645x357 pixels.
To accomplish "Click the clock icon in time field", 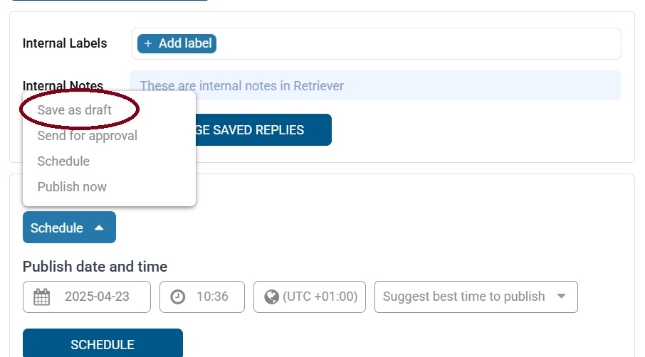I will click(178, 297).
